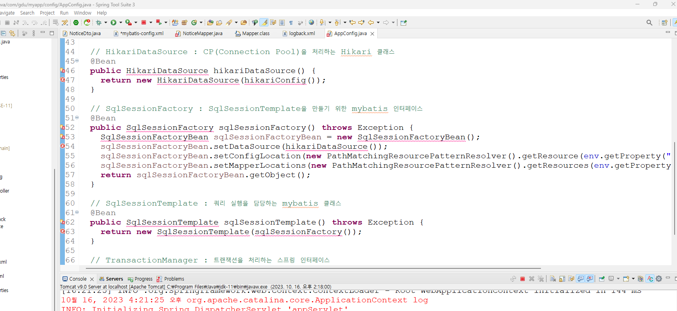Switch to mybatis-config.xml editor tab
Image resolution: width=677 pixels, height=311 pixels.
click(139, 34)
